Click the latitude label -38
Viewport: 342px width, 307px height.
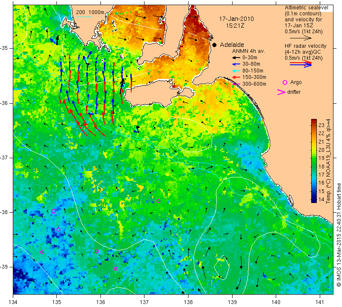[x=4, y=212]
